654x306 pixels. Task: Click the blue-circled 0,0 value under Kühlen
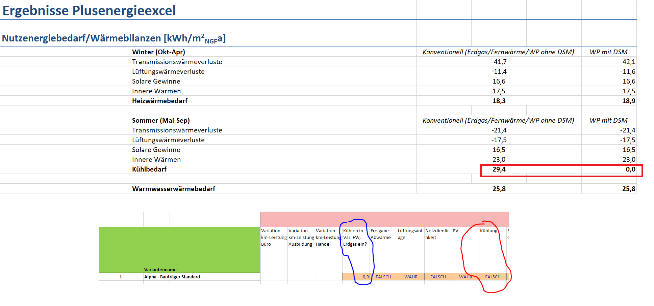(365, 277)
